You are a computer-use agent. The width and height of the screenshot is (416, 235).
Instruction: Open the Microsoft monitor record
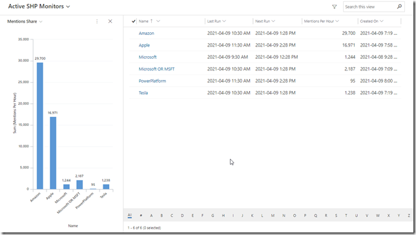point(147,57)
